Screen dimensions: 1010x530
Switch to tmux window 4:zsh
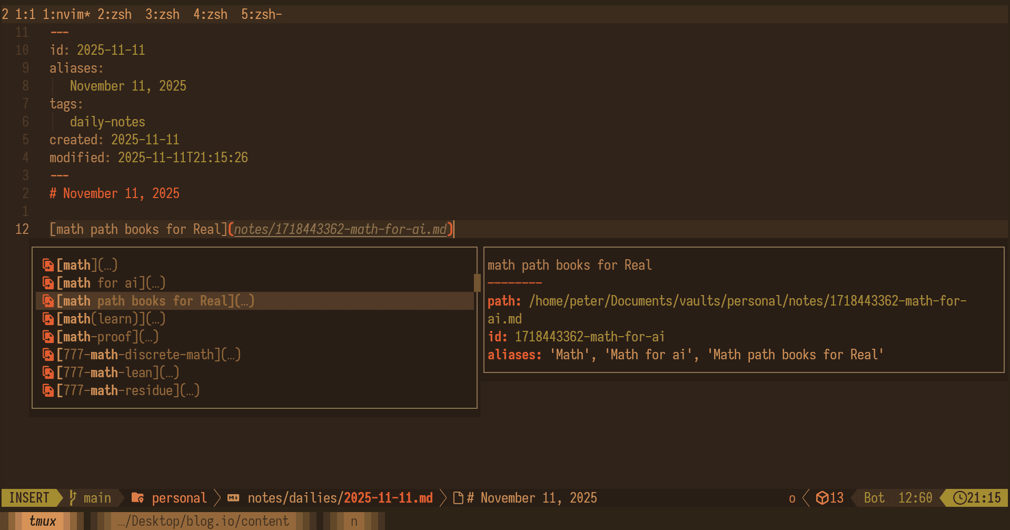[210, 14]
